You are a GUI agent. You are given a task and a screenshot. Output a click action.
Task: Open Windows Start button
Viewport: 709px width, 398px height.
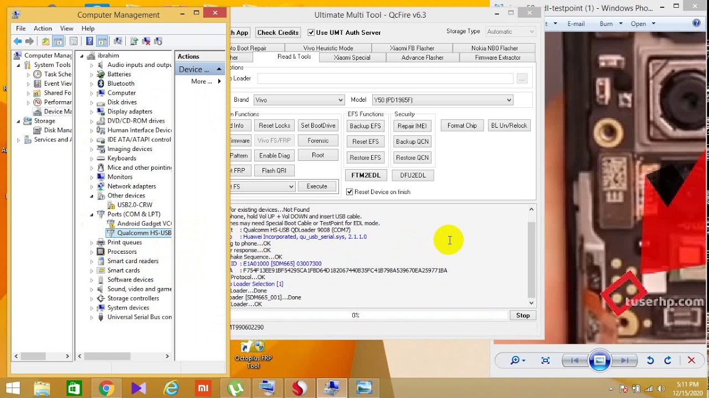13,388
